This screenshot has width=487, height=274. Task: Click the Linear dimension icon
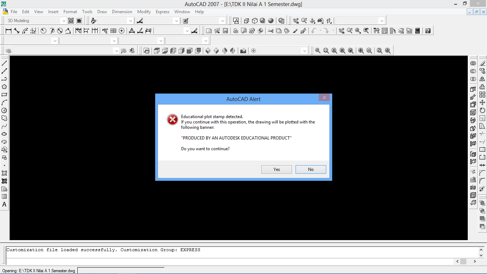click(9, 31)
